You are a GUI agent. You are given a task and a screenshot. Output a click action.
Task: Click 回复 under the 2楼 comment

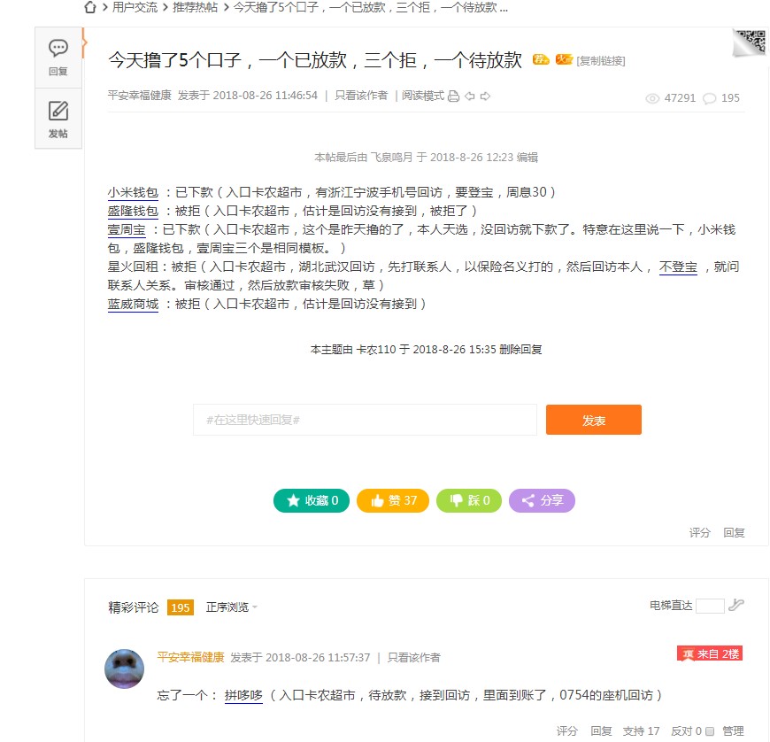(x=601, y=731)
